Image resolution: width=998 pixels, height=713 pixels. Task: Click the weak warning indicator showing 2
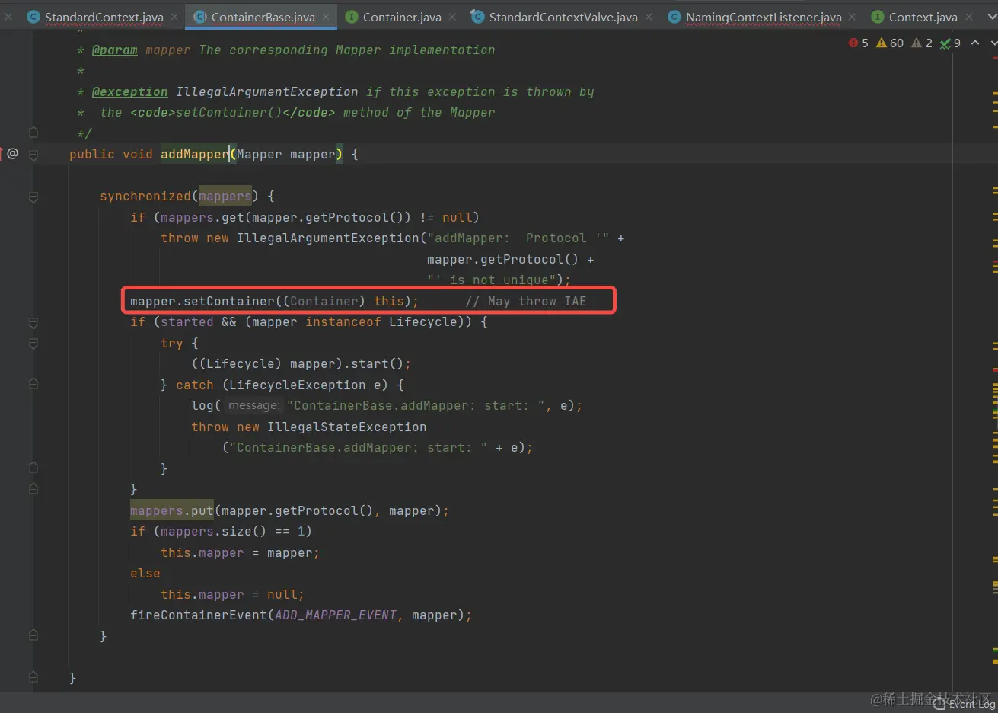click(x=922, y=43)
